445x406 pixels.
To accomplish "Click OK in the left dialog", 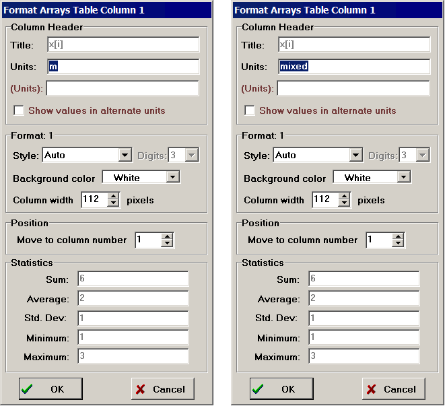I will click(50, 388).
